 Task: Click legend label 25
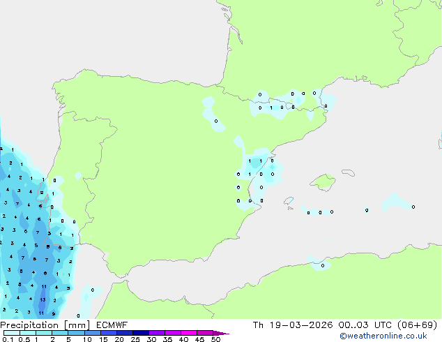[x=135, y=339]
